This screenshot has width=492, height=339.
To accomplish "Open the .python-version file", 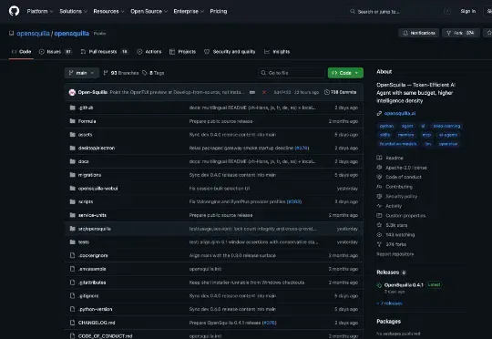I will pyautogui.click(x=95, y=310).
